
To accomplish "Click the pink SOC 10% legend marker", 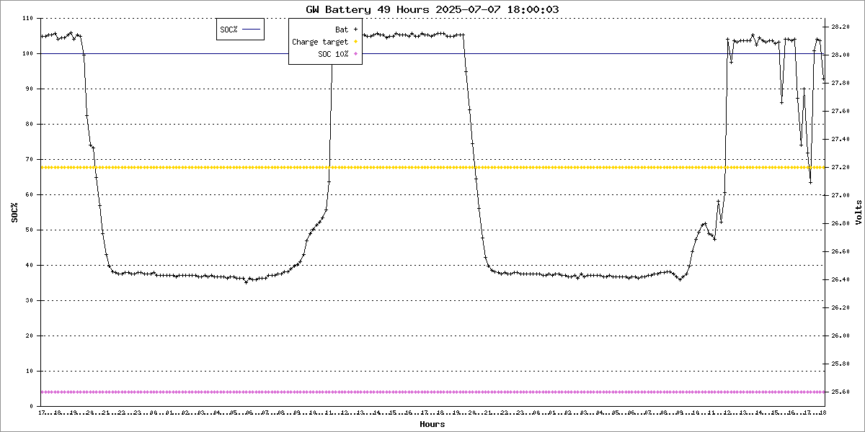I will [x=355, y=54].
